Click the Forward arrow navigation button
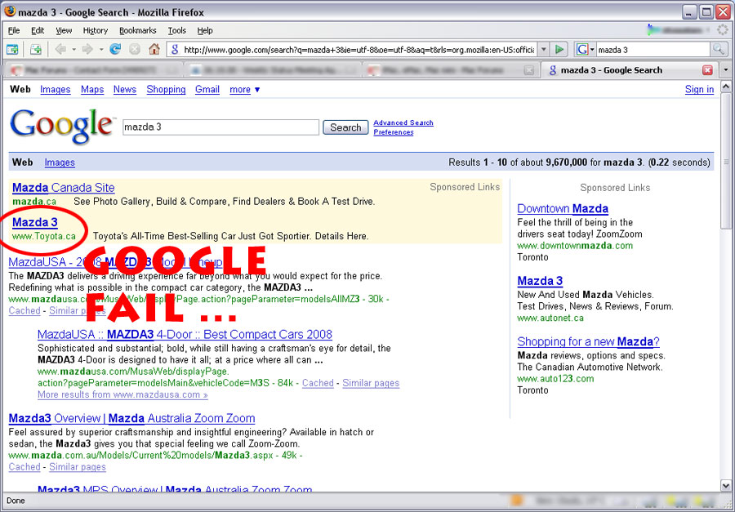Image resolution: width=735 pixels, height=512 pixels. click(87, 49)
